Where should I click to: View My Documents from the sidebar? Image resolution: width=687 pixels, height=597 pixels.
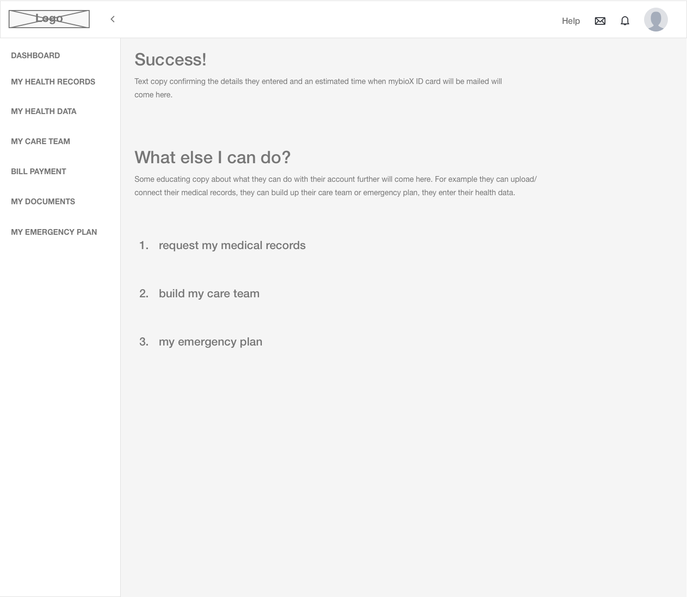coord(43,201)
